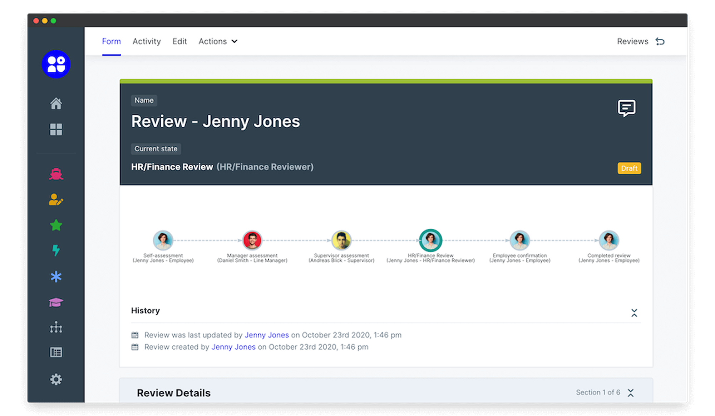Open the dashboard grid icon
Viewport: 715px width, 416px height.
click(x=56, y=130)
